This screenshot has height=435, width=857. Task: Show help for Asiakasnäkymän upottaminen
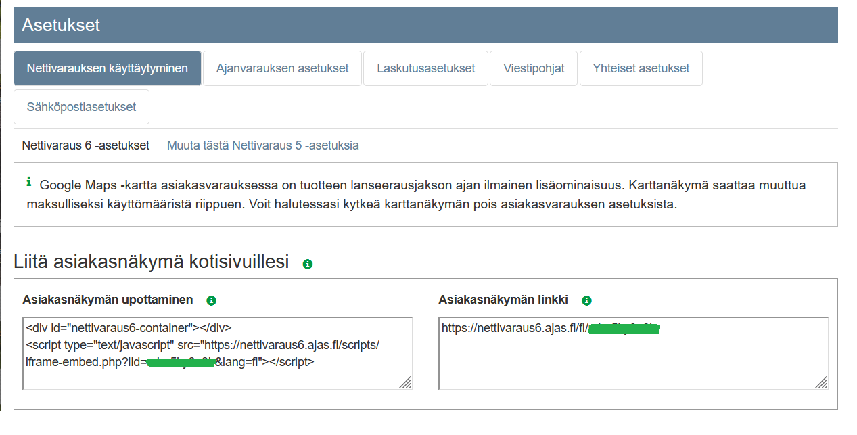211,300
